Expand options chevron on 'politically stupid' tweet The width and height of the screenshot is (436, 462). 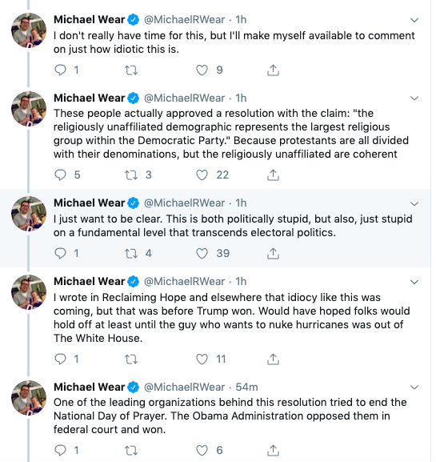tap(414, 203)
